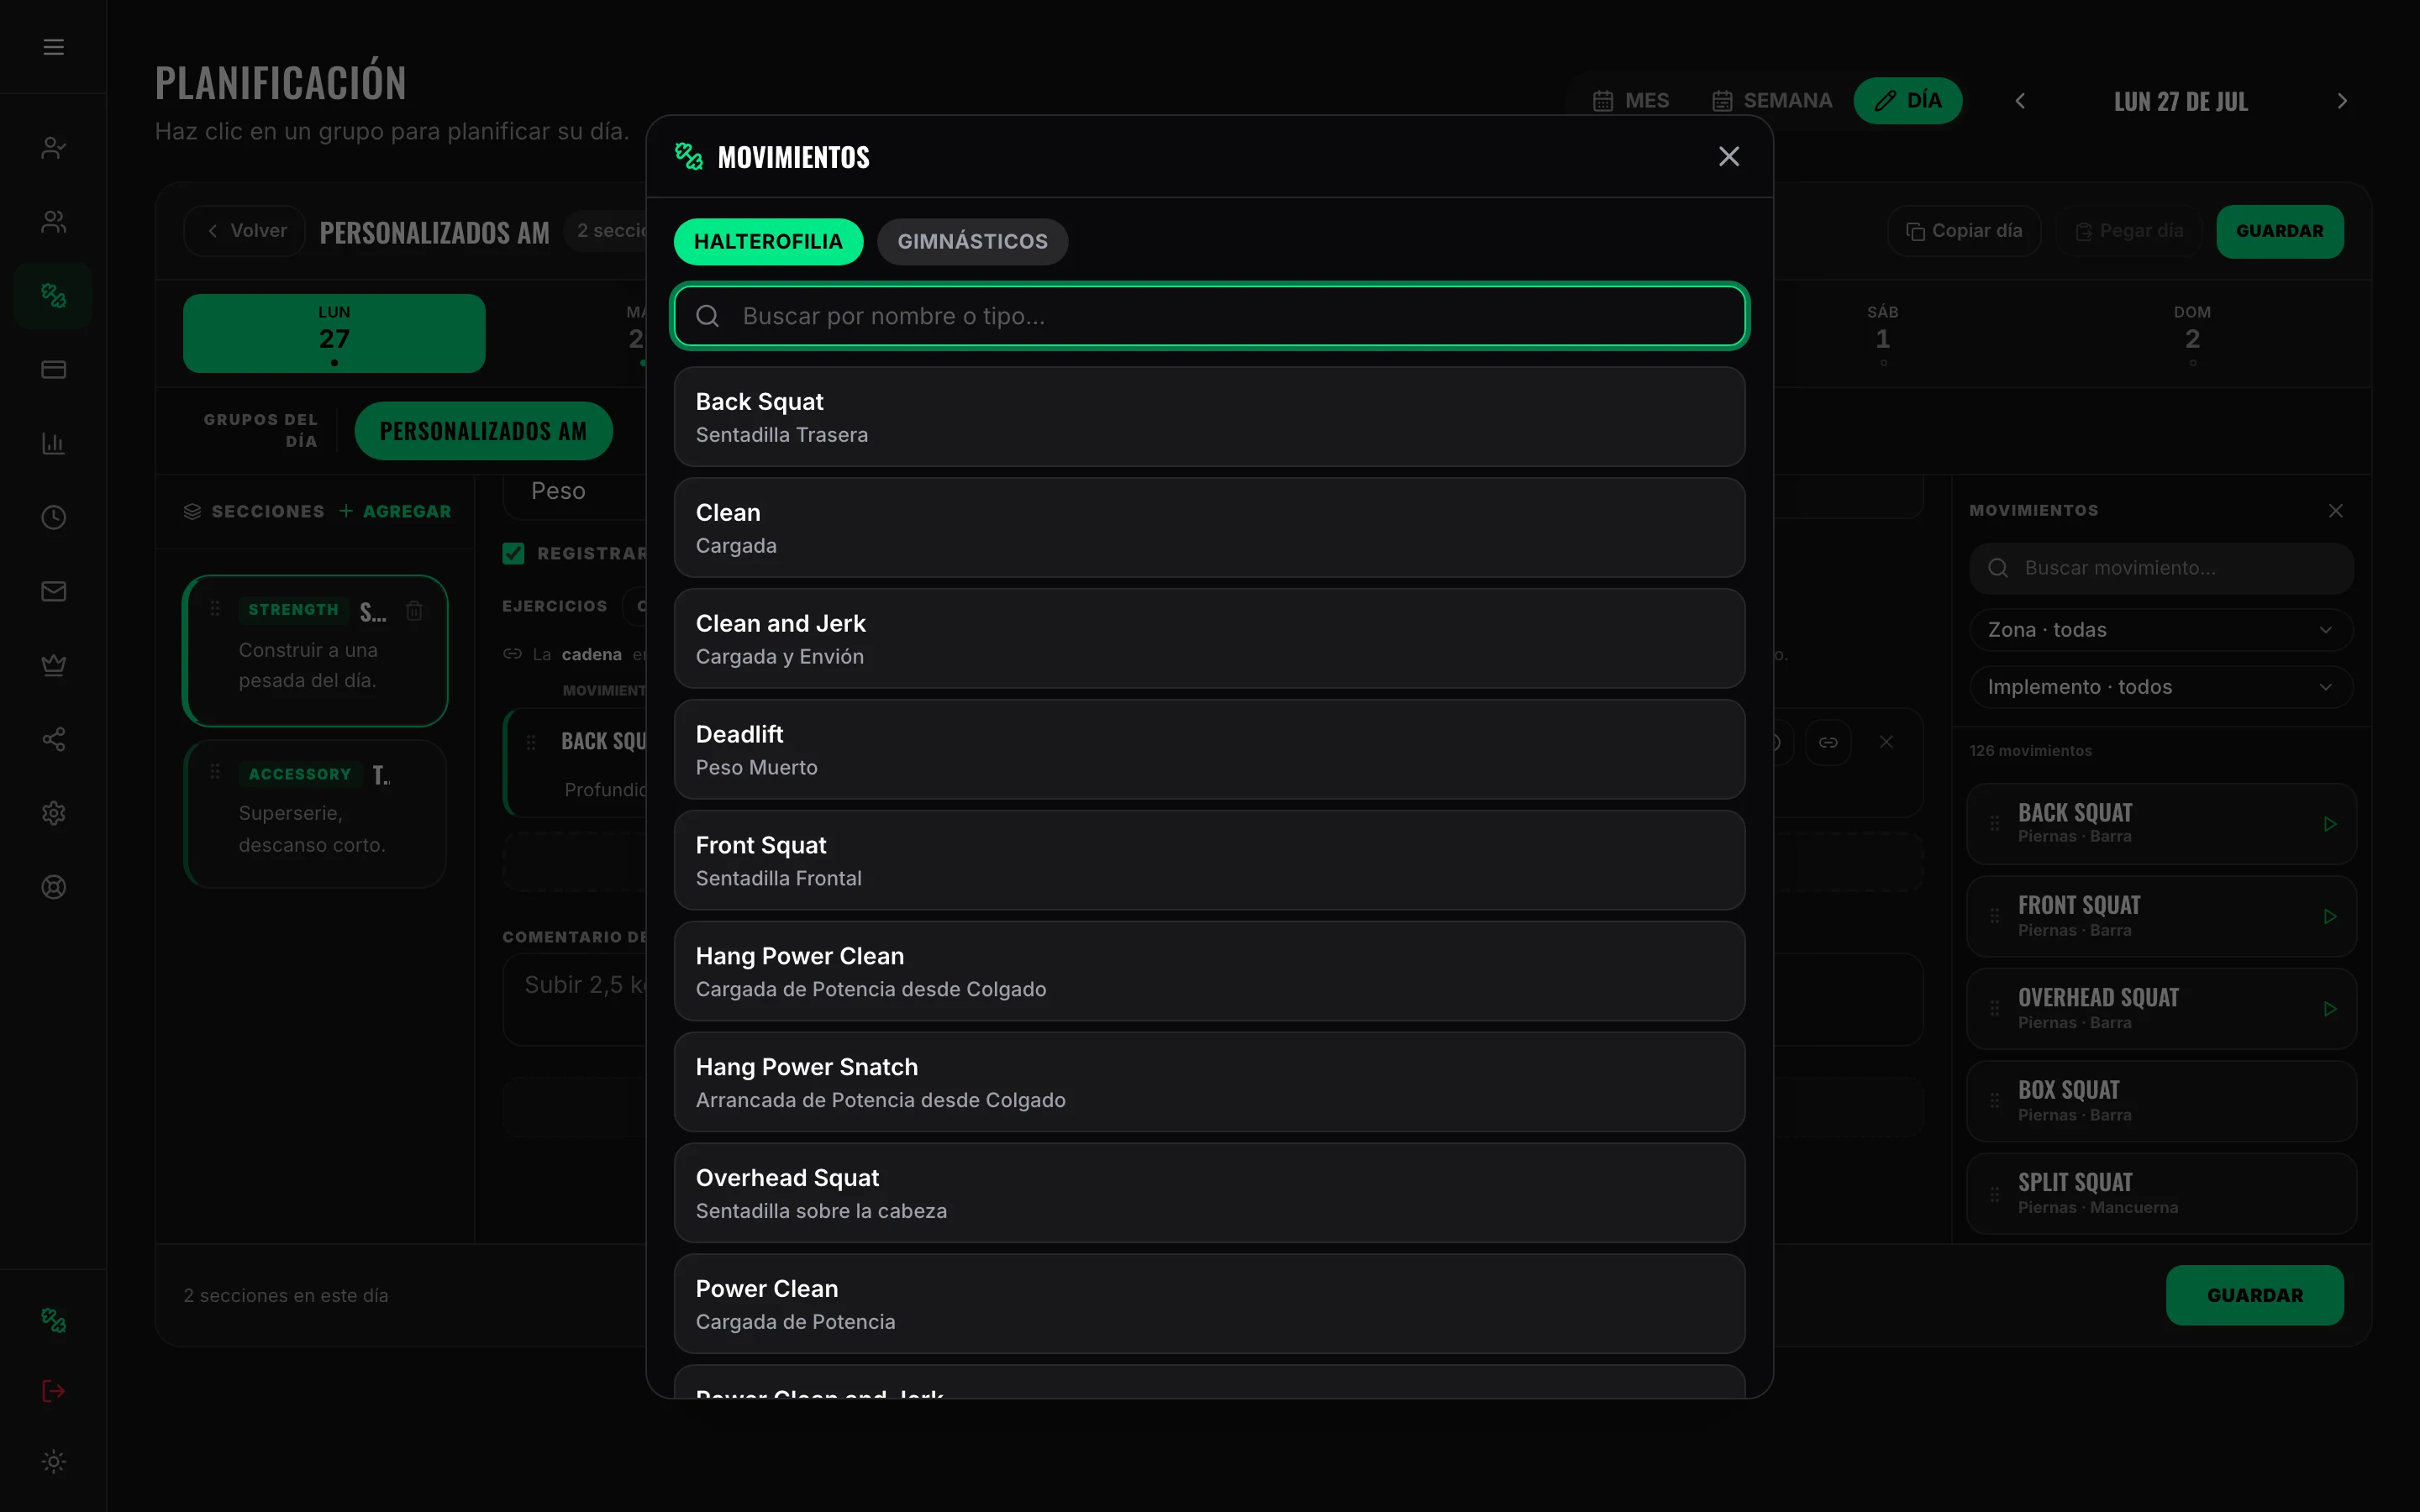This screenshot has width=2420, height=1512.
Task: Open the clock sidebar icon
Action: [54, 517]
